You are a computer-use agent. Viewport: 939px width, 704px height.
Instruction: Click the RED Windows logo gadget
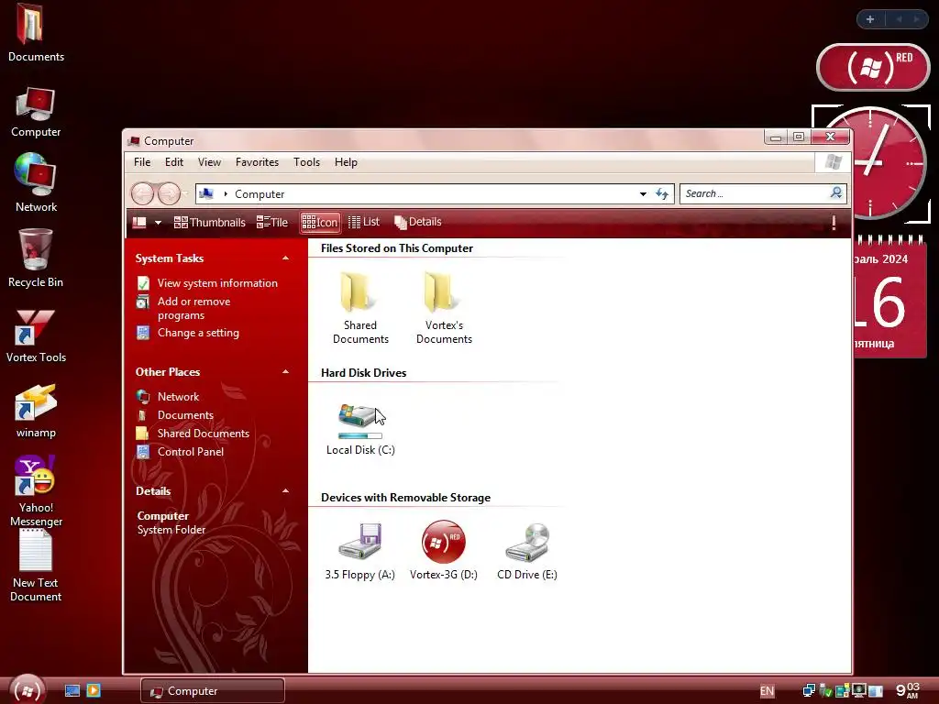click(873, 67)
